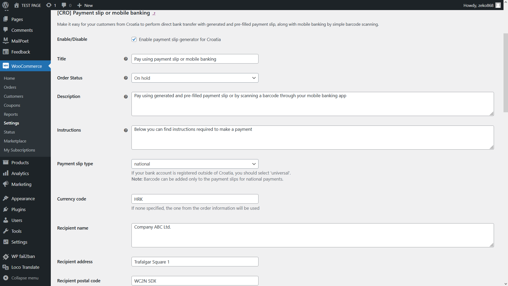The height and width of the screenshot is (286, 508).
Task: Open the updates icon showing 1
Action: pos(49,5)
